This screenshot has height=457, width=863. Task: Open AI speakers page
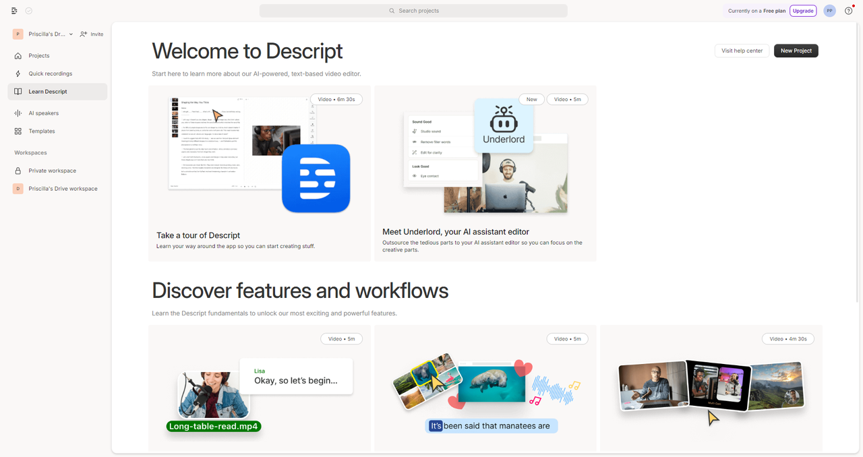57,113
